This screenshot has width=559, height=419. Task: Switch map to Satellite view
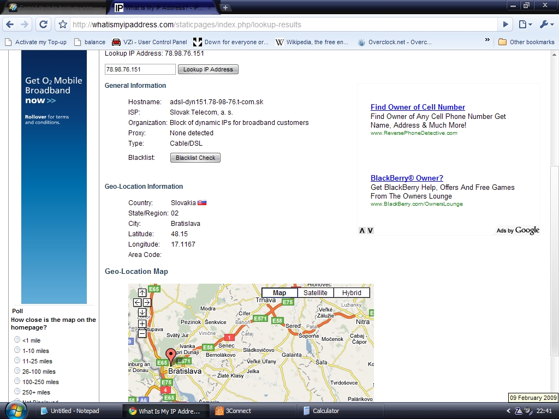tap(316, 293)
